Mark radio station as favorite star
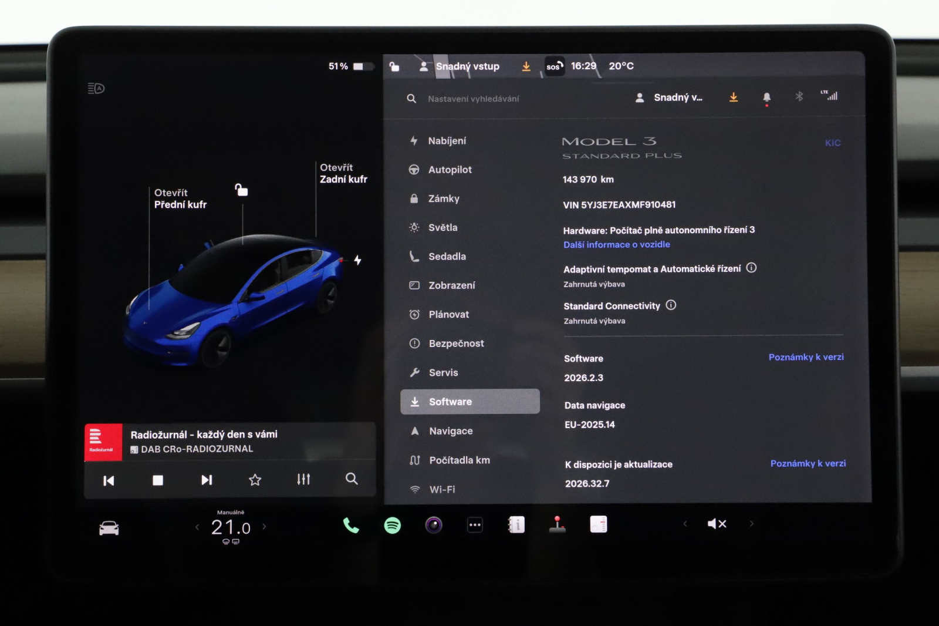Image resolution: width=939 pixels, height=626 pixels. click(255, 480)
